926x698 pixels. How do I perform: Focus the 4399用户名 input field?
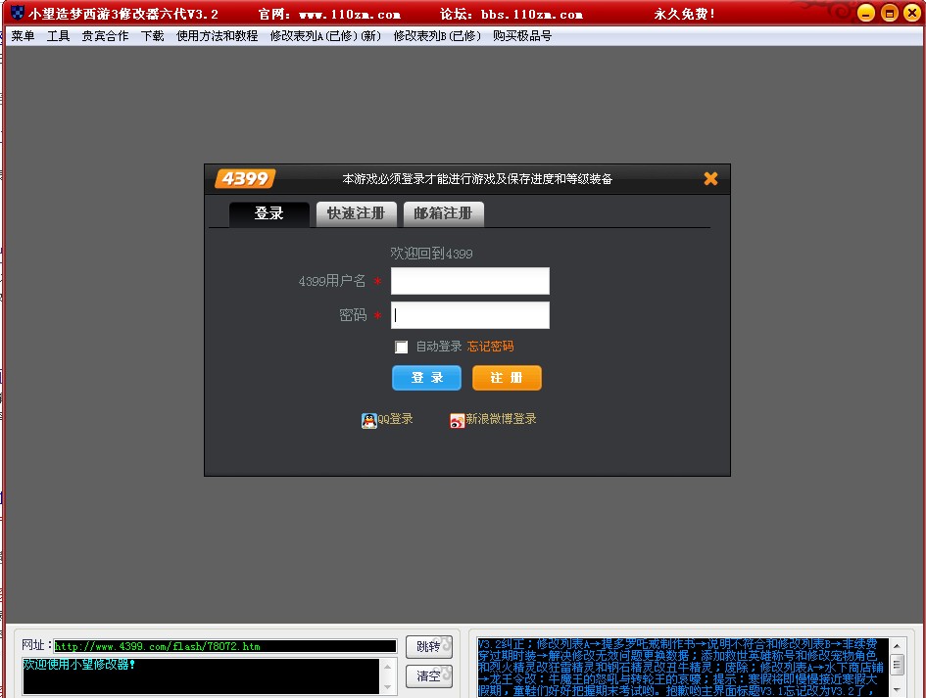coord(470,281)
